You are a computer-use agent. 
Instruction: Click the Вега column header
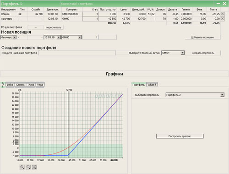coord(199,10)
